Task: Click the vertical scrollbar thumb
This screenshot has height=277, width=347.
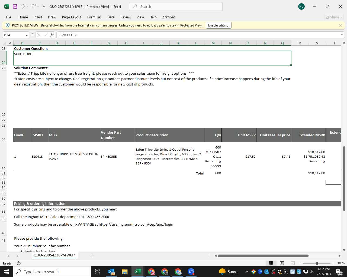Action: click(344, 179)
